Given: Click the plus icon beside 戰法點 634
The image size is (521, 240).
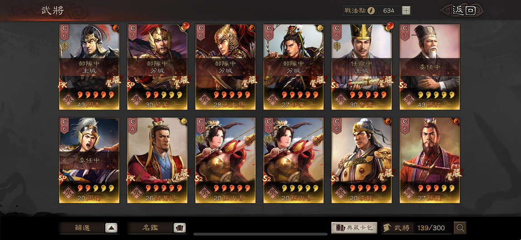Looking at the screenshot, I should coord(406,10).
